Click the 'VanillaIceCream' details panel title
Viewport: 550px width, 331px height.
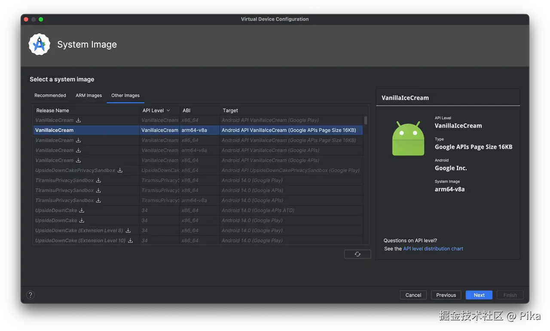[405, 98]
